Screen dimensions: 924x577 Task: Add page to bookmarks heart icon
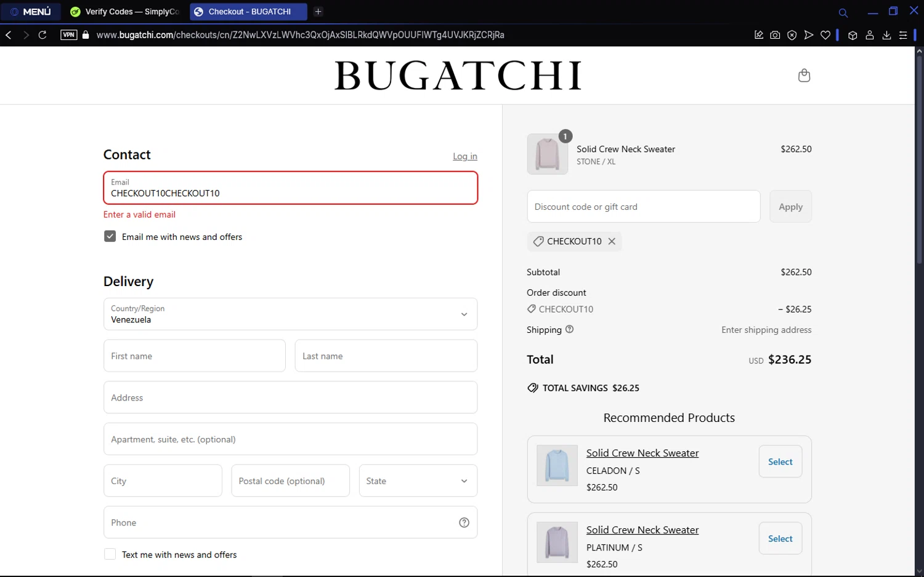click(x=825, y=35)
